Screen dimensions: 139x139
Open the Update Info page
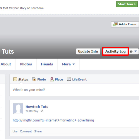coord(88,51)
